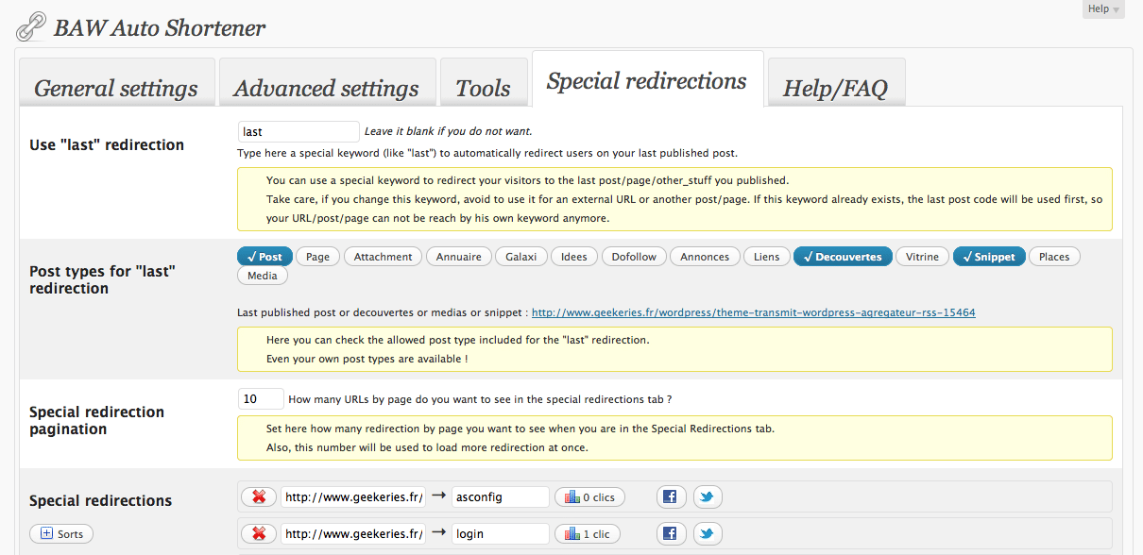
Task: Click the 'Use "last" redirection' label
Action: 107,144
